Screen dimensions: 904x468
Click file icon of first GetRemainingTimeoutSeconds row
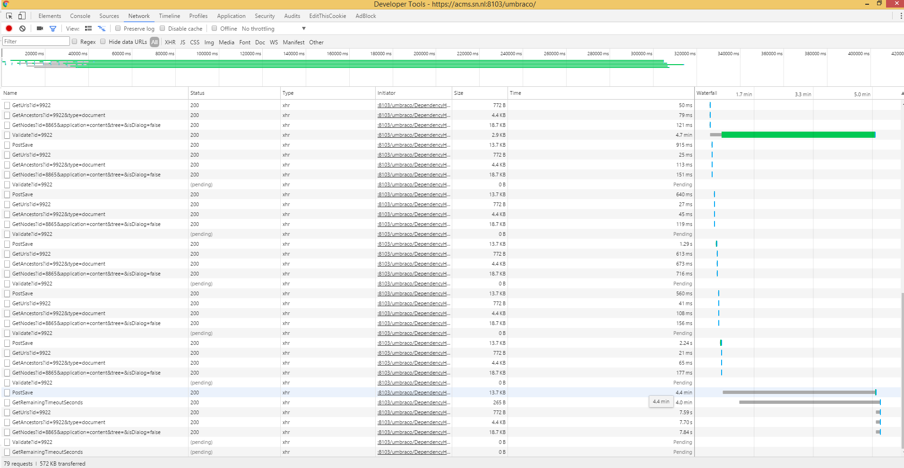point(7,402)
